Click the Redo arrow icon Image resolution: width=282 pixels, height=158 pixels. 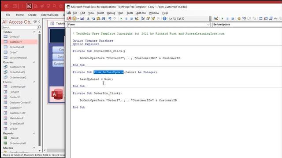[x=115, y=18]
